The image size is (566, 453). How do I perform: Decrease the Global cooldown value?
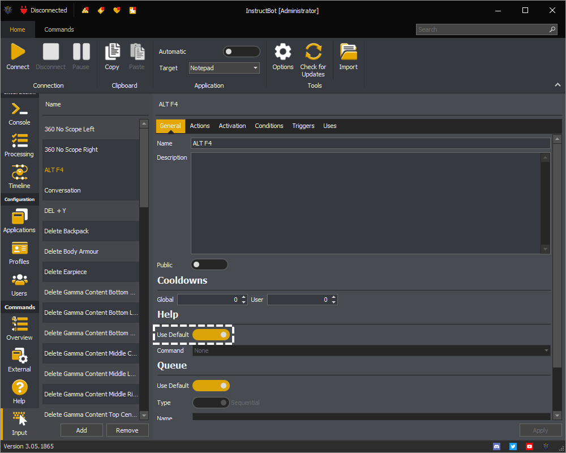pos(243,302)
